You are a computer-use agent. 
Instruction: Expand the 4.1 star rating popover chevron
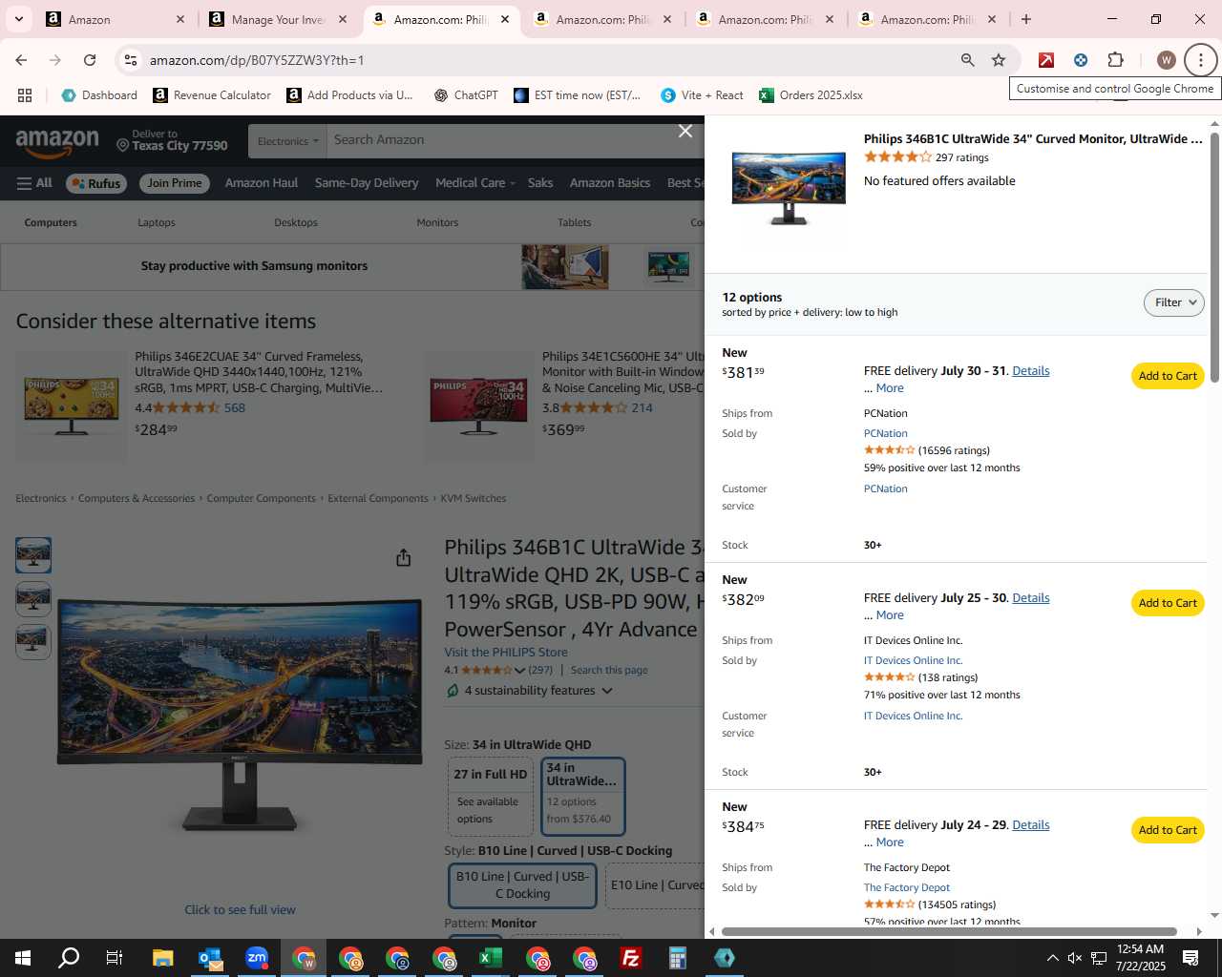click(x=519, y=670)
